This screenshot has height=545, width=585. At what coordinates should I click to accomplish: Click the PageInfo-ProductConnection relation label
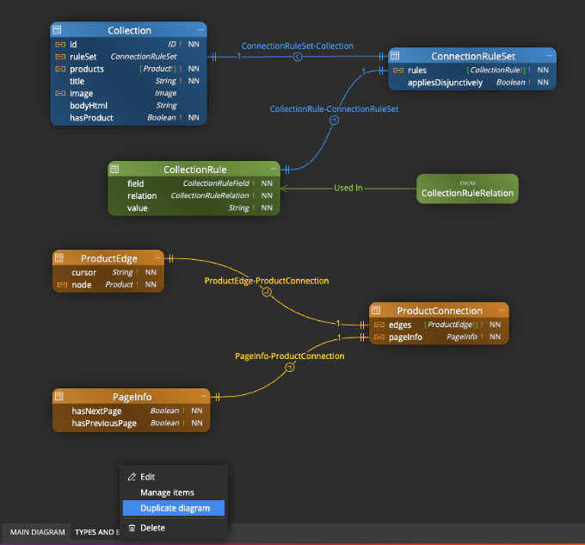[290, 356]
